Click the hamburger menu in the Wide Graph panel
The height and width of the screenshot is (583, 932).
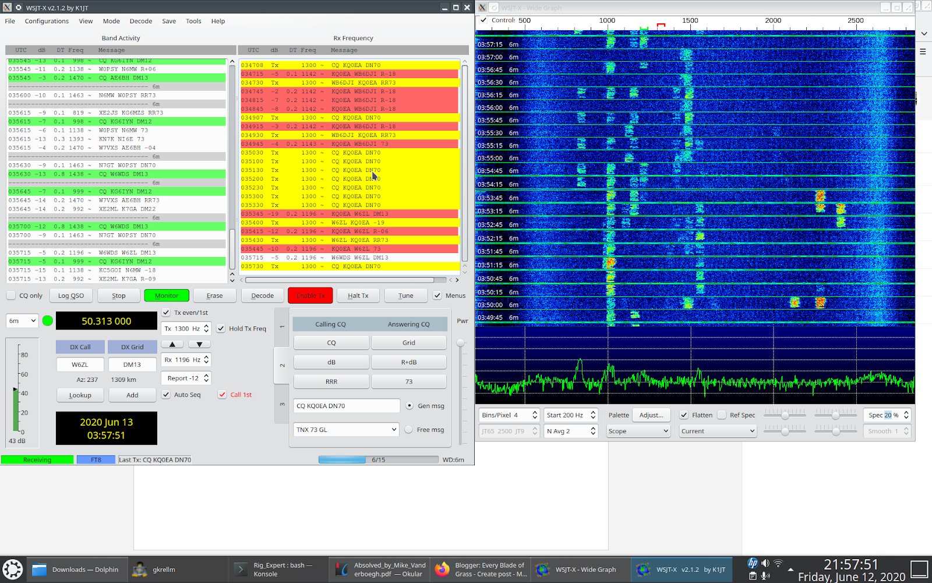pyautogui.click(x=922, y=51)
